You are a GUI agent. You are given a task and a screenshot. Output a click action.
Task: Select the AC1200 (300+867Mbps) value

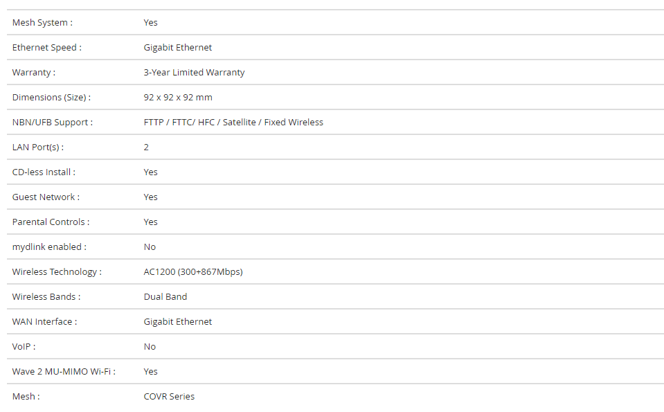click(193, 272)
